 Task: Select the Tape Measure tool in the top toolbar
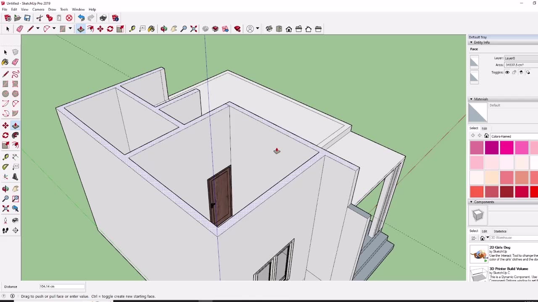(132, 29)
